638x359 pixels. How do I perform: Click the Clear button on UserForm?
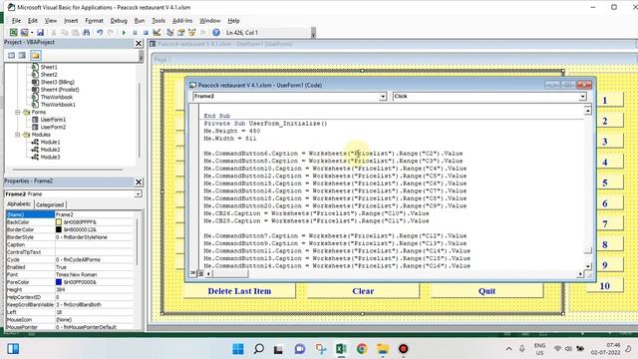[363, 291]
